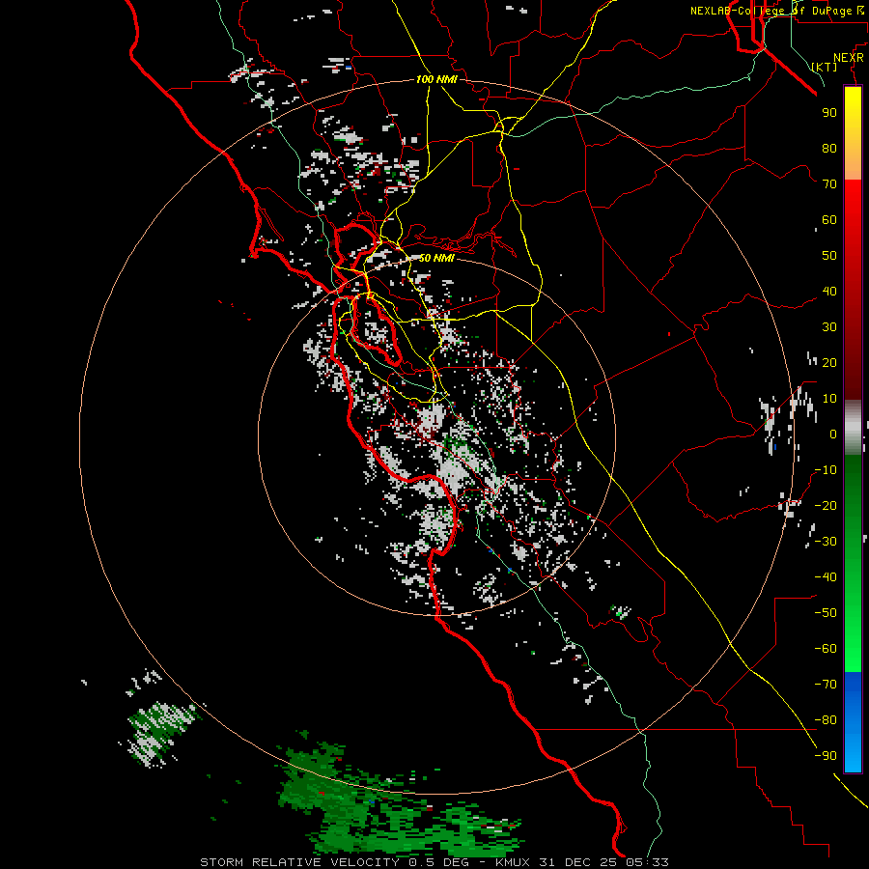This screenshot has height=869, width=869.
Task: Click the "KMUX" radar site identifier
Action: point(512,862)
